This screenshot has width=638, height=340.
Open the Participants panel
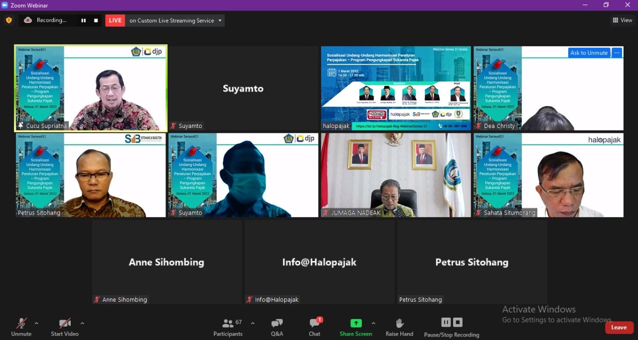click(x=228, y=327)
